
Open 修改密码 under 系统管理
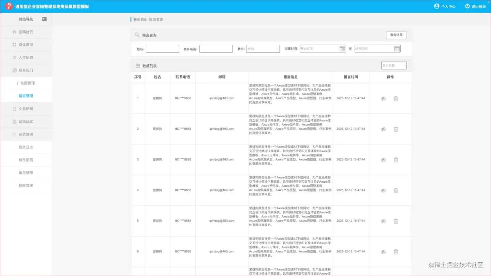click(x=26, y=160)
